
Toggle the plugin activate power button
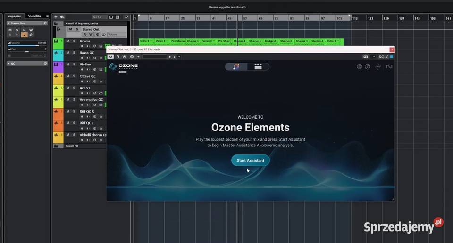pyautogui.click(x=110, y=57)
